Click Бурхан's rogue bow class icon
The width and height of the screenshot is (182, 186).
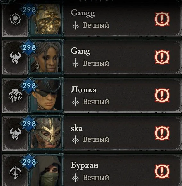pyautogui.click(x=15, y=172)
